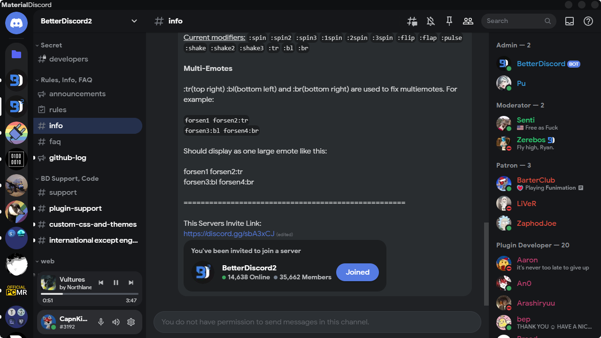Open User Settings gear icon
The width and height of the screenshot is (601, 338).
tap(131, 322)
